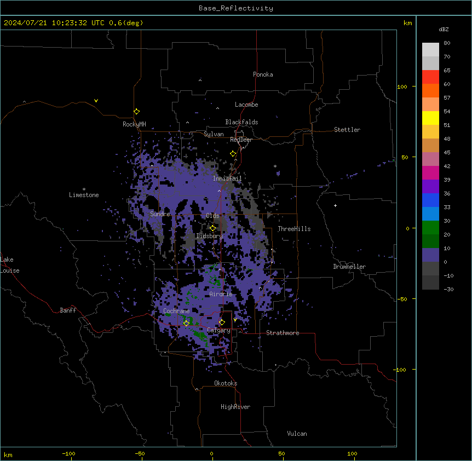Click the purple 36–39 dBZ legend swatch

click(x=430, y=187)
